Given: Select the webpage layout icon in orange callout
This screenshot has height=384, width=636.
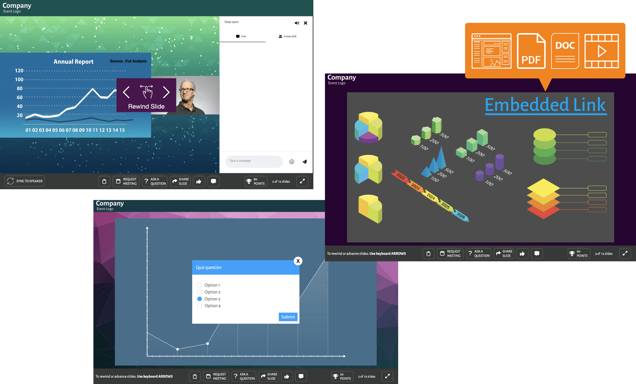Looking at the screenshot, I should click(492, 51).
